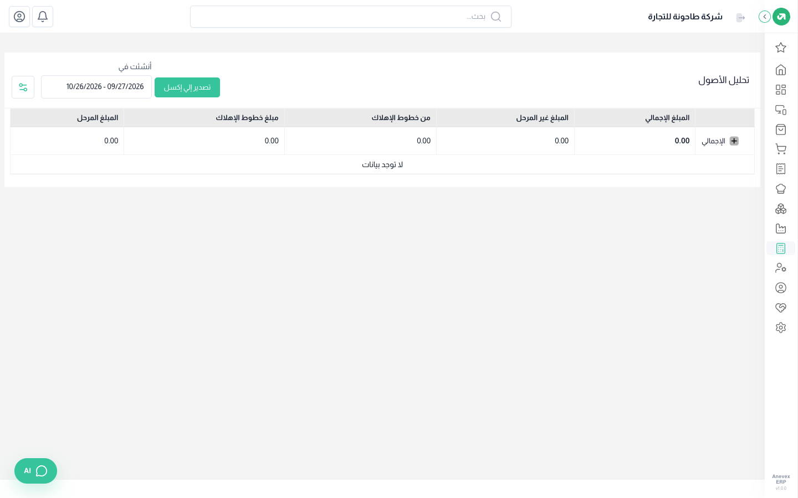Click تحليل الأصول page title
Image resolution: width=798 pixels, height=498 pixels.
[x=724, y=80]
